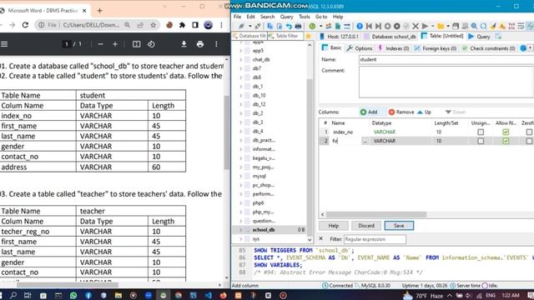Click the Discard button
The image size is (534, 300).
coord(366,226)
